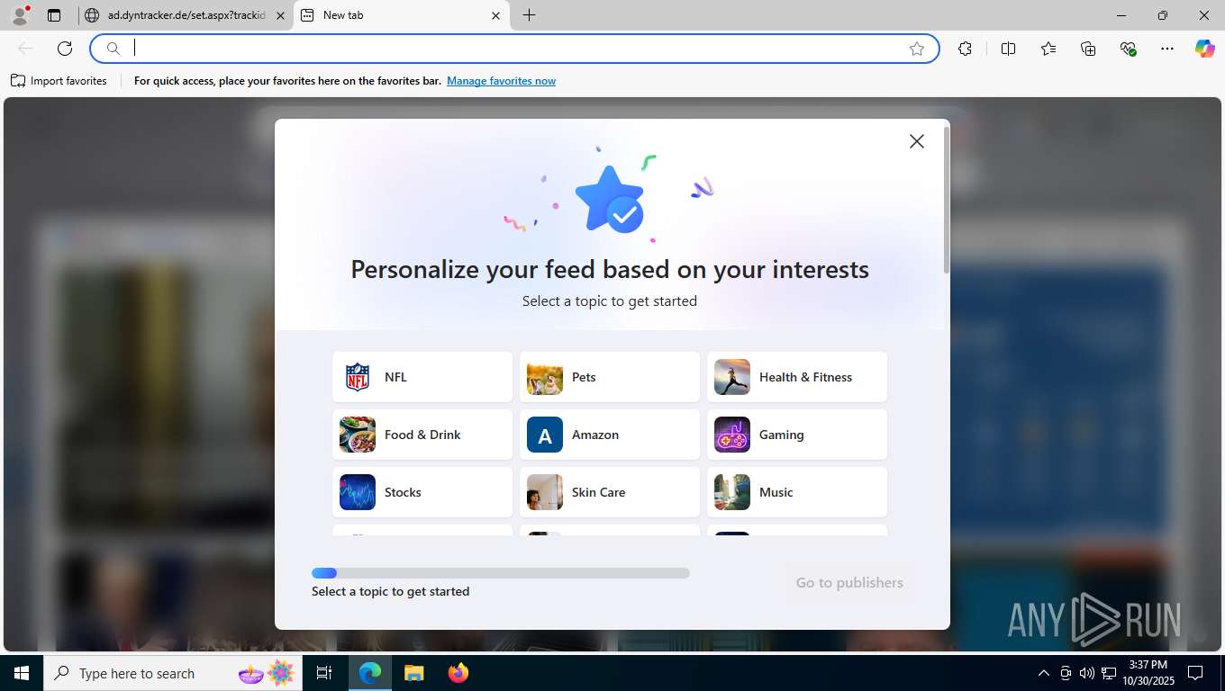Open a new tab with plus button
Screen dimensions: 1225x691
tap(529, 15)
